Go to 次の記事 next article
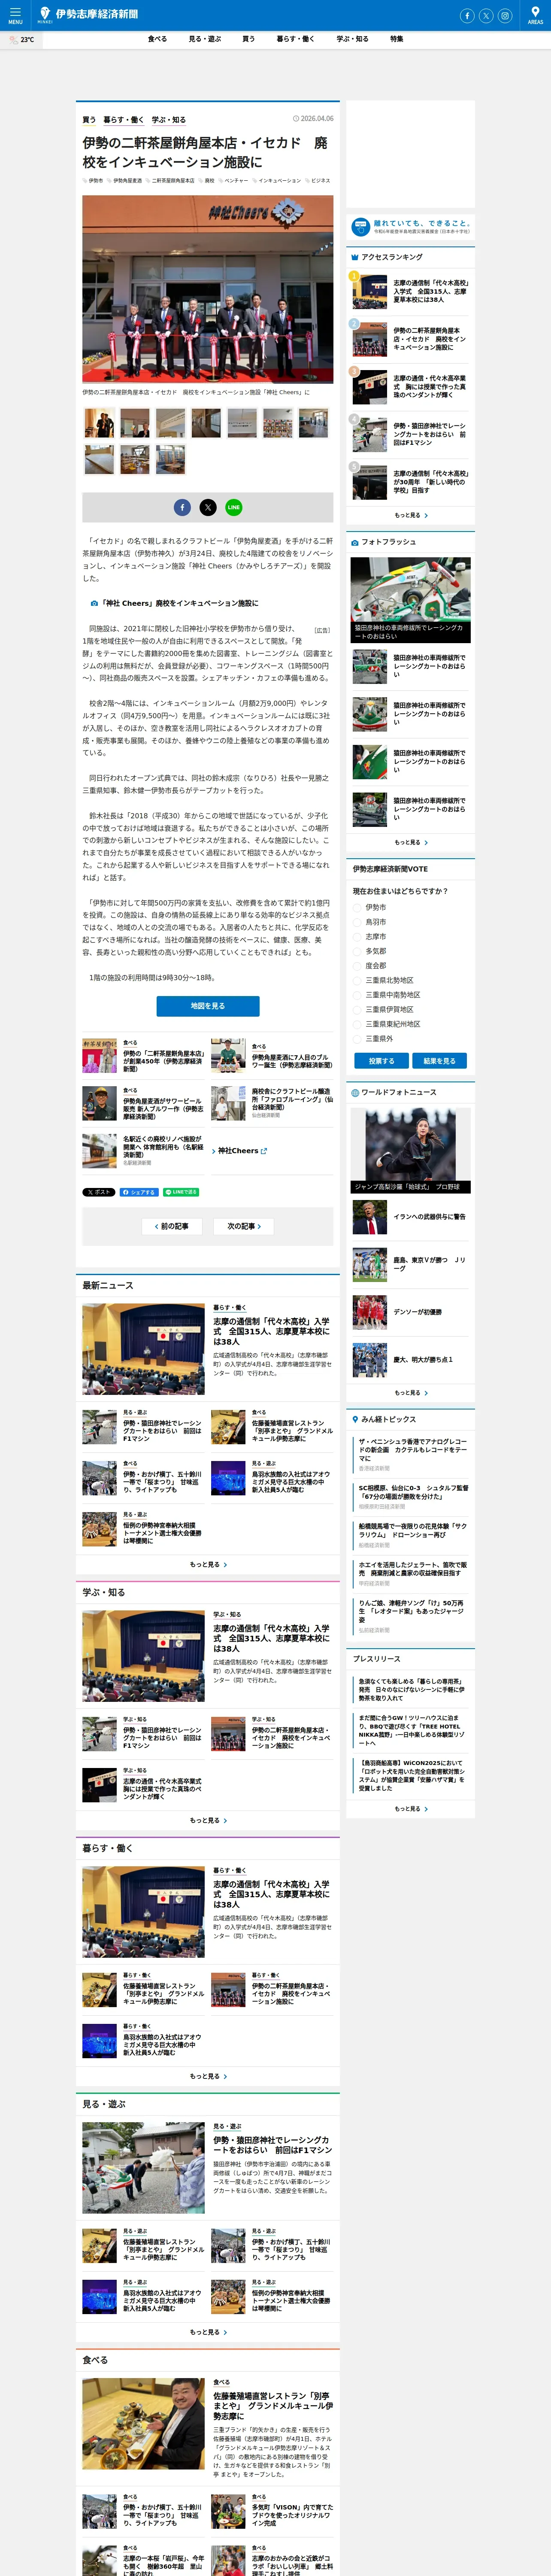This screenshot has height=2576, width=551. (244, 1226)
